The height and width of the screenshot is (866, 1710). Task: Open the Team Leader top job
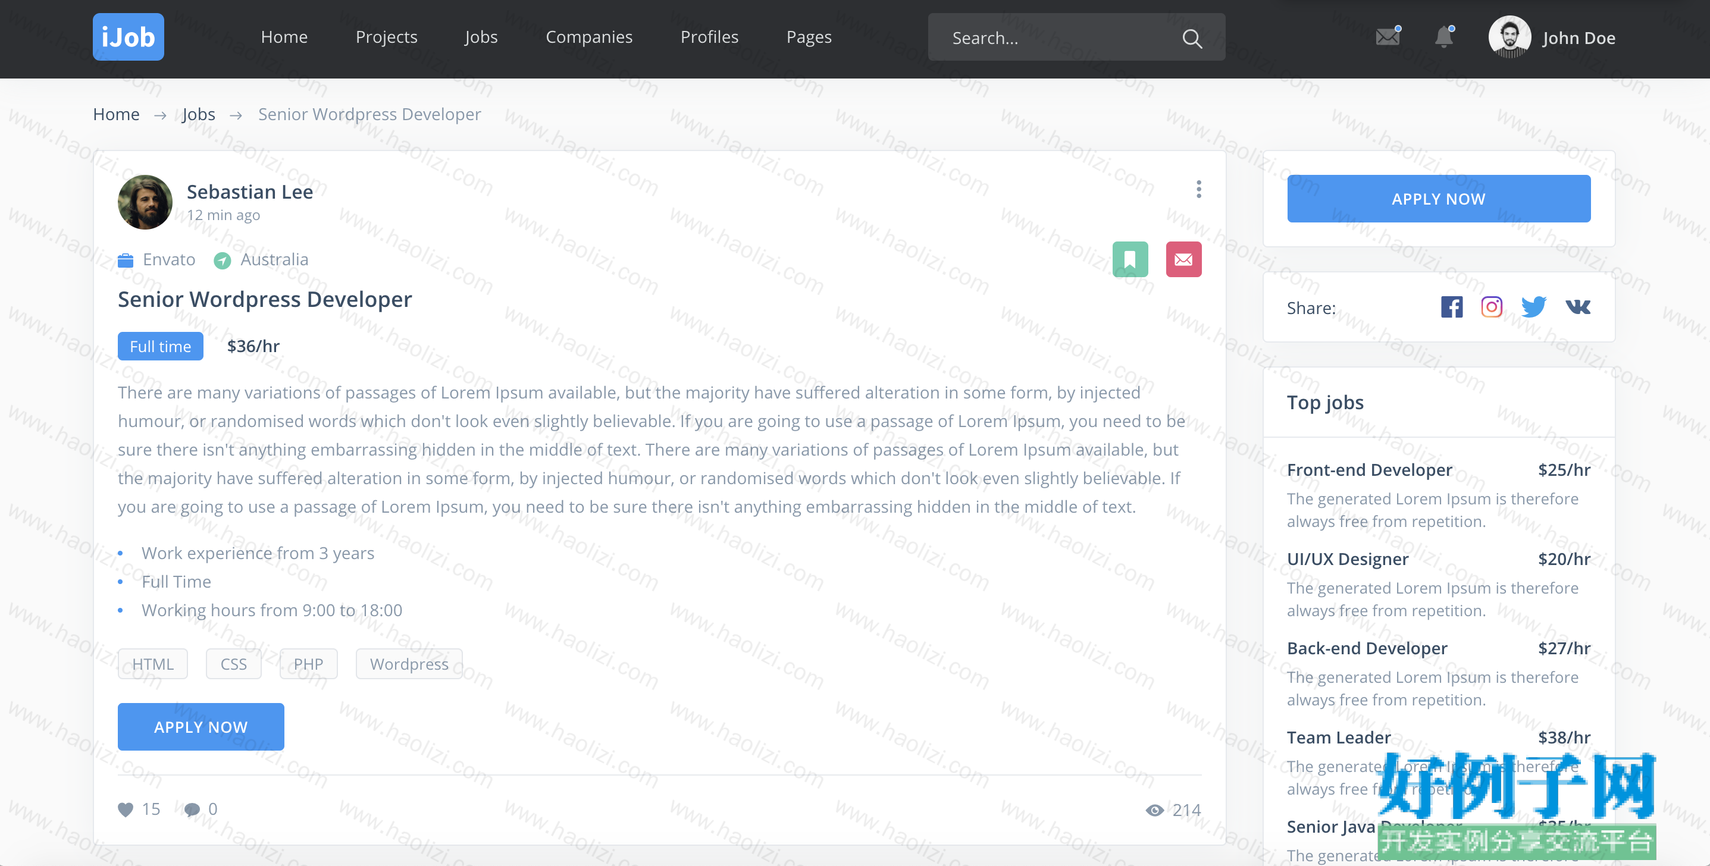pos(1339,738)
